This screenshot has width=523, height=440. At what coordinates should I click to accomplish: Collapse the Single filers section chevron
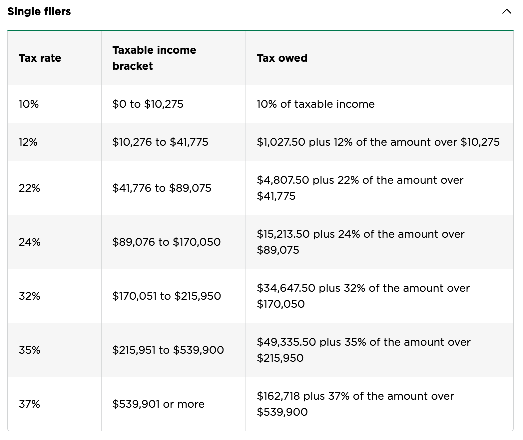pos(506,12)
